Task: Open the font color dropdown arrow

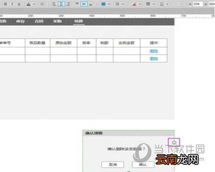Action: tap(34, 4)
